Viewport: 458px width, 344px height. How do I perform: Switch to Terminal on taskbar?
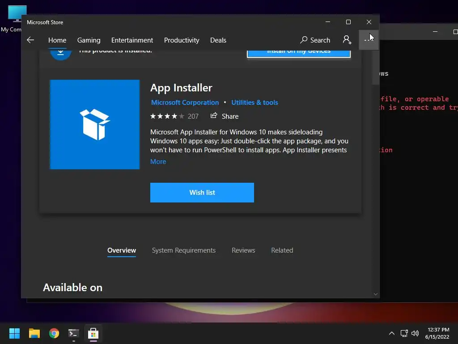pos(74,333)
